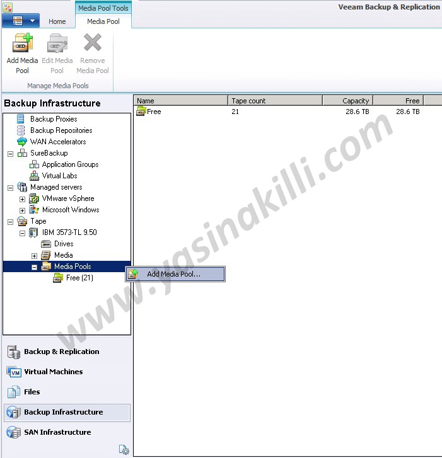This screenshot has height=458, width=442.
Task: Click the Virtual Labs icon
Action: [x=34, y=176]
